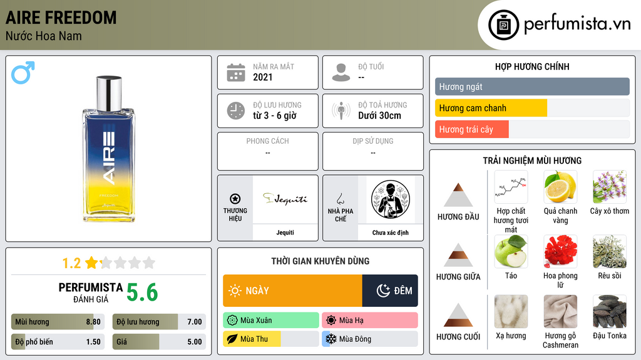The height and width of the screenshot is (360, 641).
Task: Click the user rating value '1.2'
Action: coord(71,263)
